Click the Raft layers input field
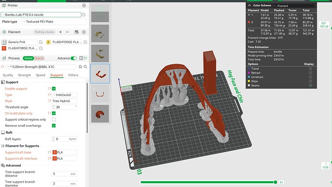Image resolution: width=332 pixels, height=187 pixels. tap(64, 139)
